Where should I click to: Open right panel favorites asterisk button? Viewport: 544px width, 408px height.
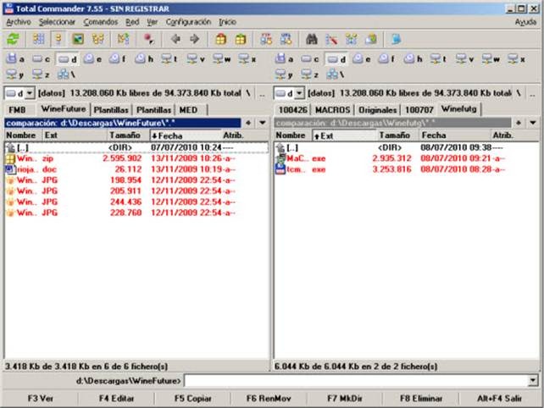[x=519, y=123]
